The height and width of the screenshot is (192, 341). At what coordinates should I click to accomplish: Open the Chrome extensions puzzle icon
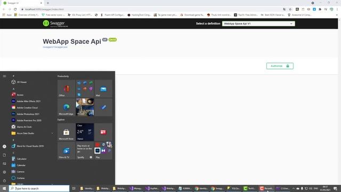pos(320,9)
